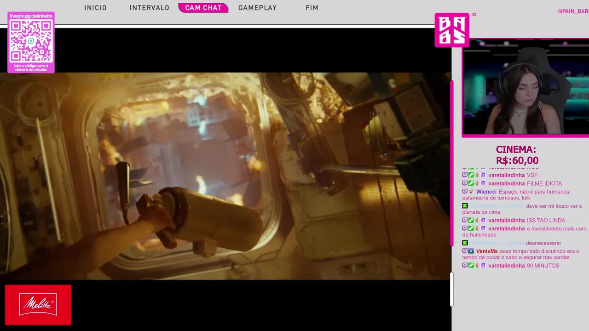Click white vertical bar beside the video
The width and height of the screenshot is (589, 331).
click(451, 289)
